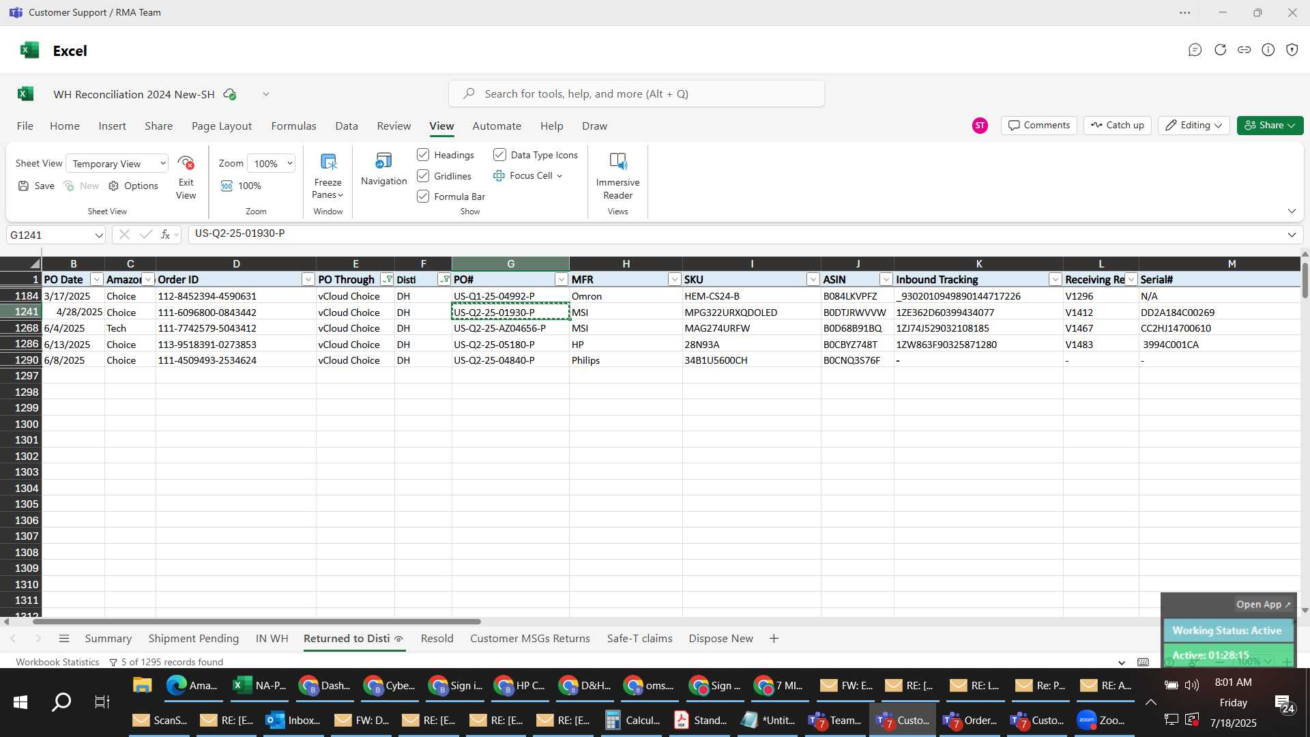Switch to the Formulas ribbon tab

[294, 126]
